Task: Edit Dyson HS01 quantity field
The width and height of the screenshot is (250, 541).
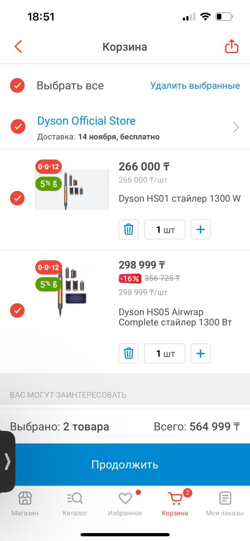Action: point(165,229)
